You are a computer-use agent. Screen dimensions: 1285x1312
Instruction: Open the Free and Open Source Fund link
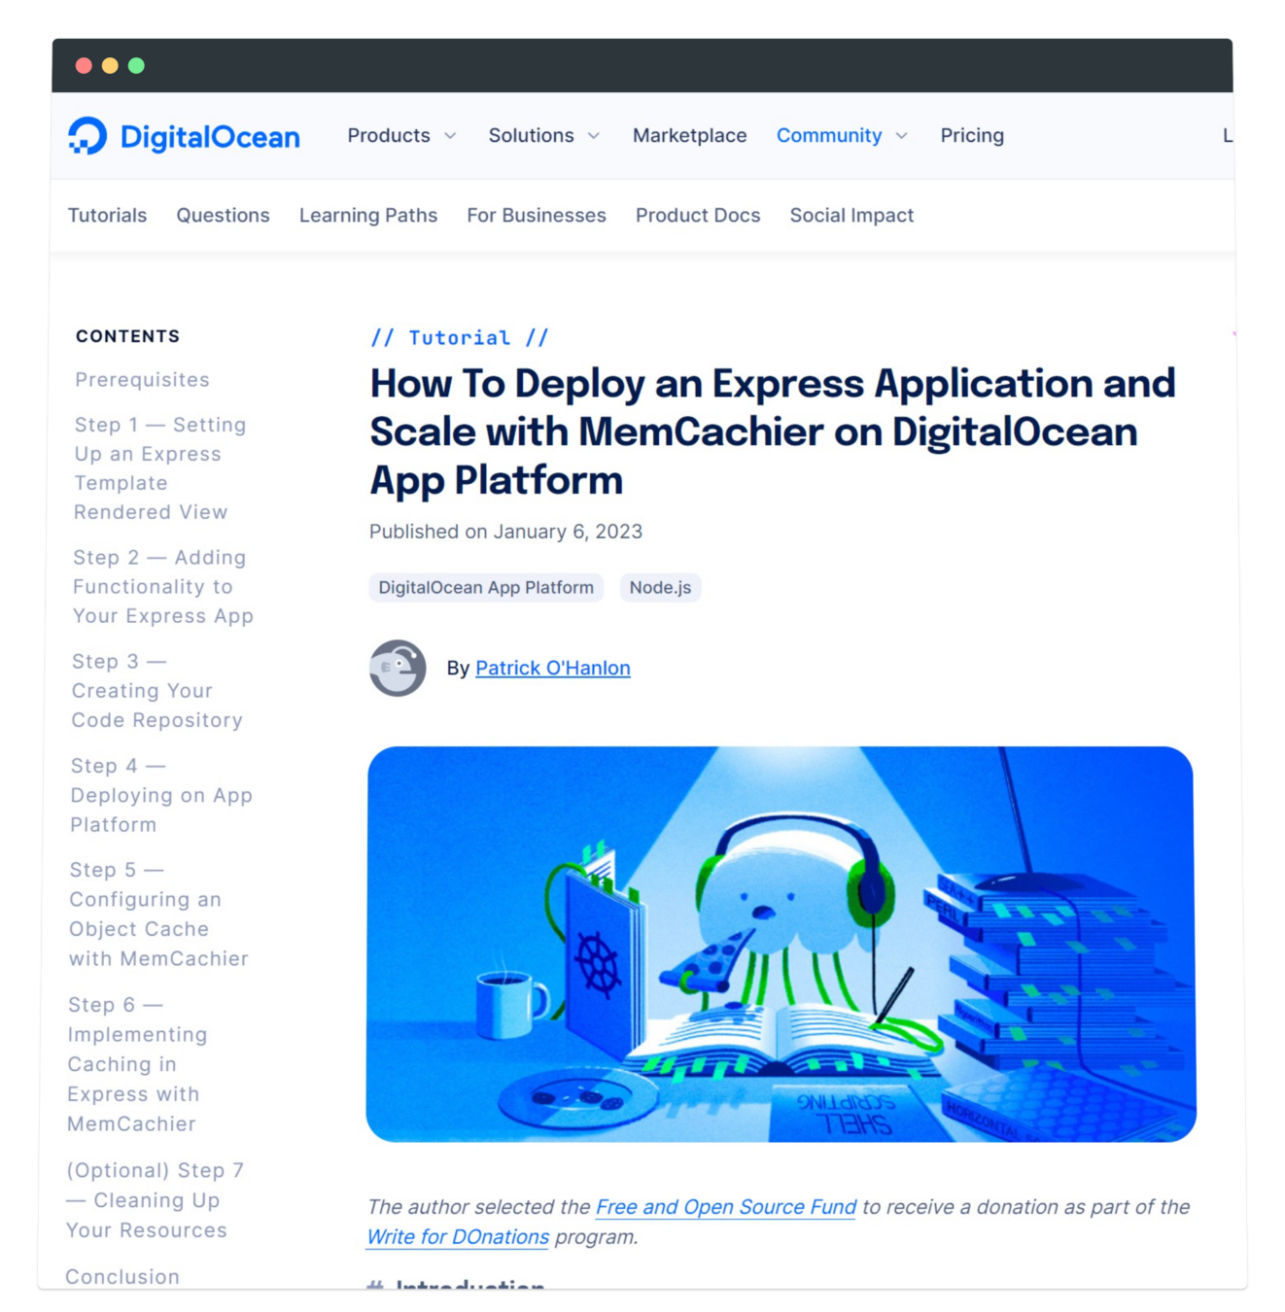(x=725, y=1207)
